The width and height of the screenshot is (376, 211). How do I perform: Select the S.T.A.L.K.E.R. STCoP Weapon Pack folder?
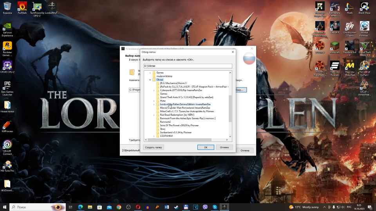point(194,87)
